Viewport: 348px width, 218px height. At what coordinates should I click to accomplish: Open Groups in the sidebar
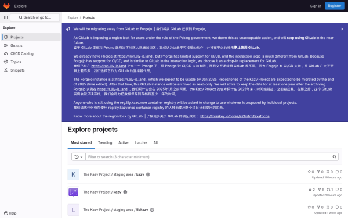click(31, 45)
